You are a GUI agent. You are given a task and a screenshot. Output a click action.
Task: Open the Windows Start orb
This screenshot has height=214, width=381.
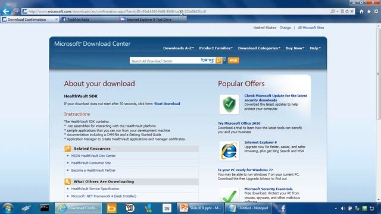[8, 208]
